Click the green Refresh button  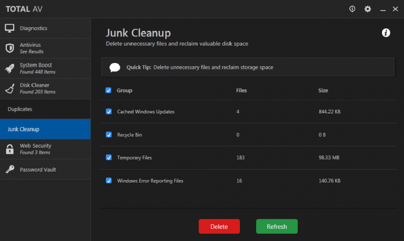(x=277, y=226)
